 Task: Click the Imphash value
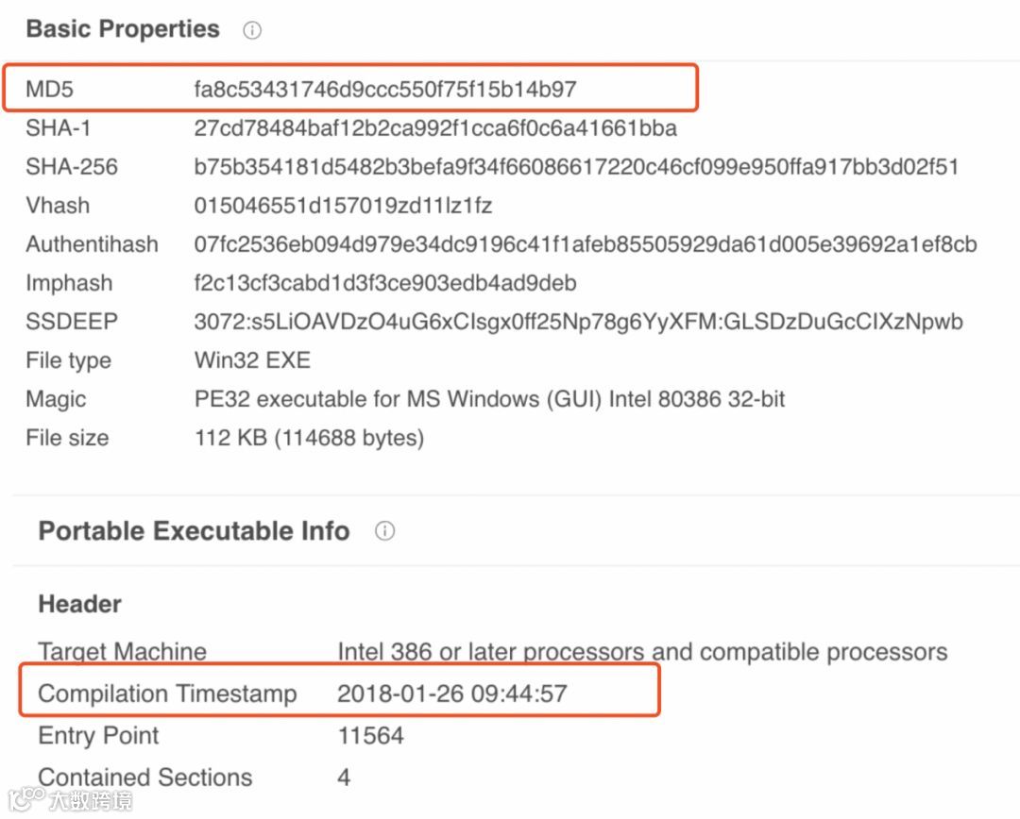tap(385, 283)
